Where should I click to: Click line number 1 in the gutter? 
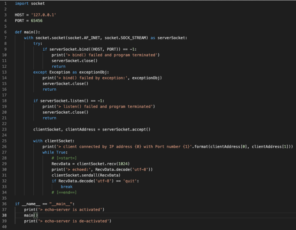5,3
